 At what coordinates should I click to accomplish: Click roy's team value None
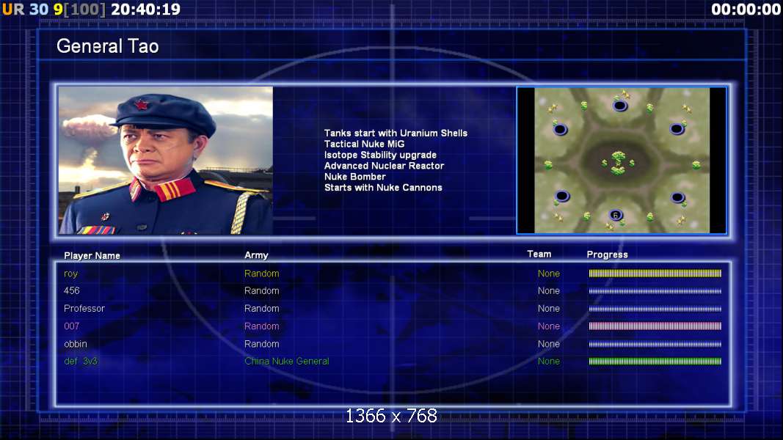[x=549, y=274]
